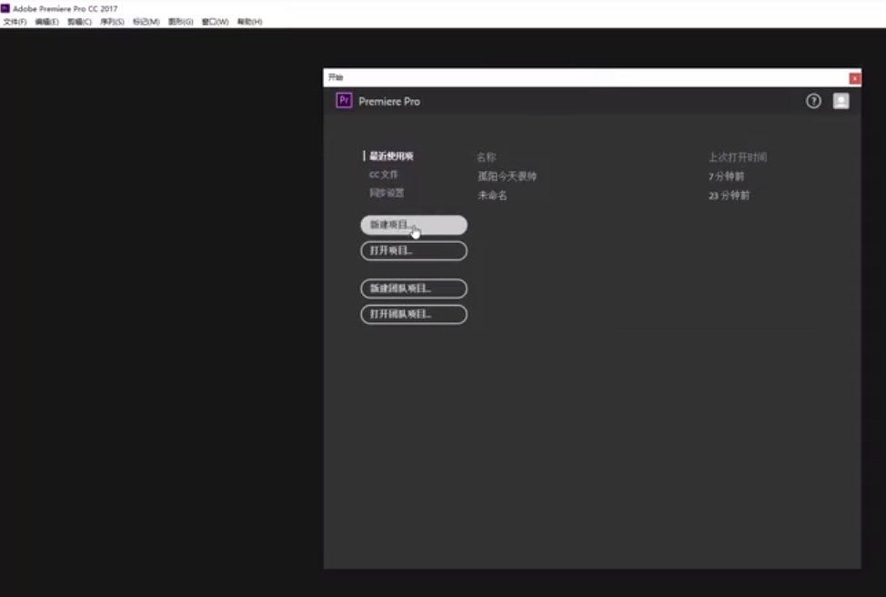Click the 新建项目 button
The image size is (886, 597).
pyautogui.click(x=414, y=225)
